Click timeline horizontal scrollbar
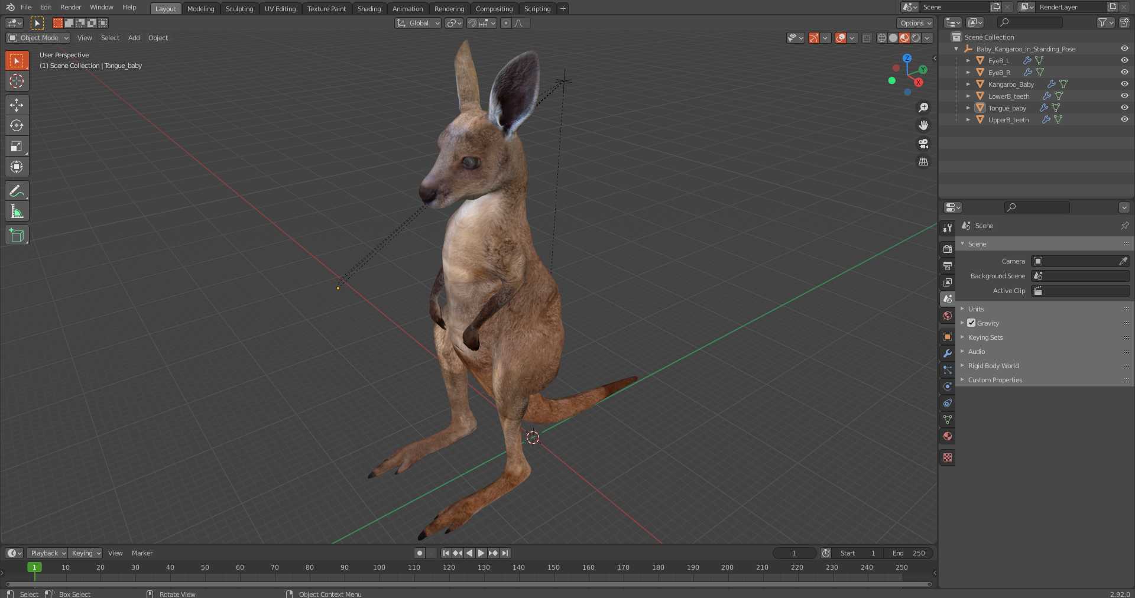Screen dimensions: 1135x598 point(468,584)
